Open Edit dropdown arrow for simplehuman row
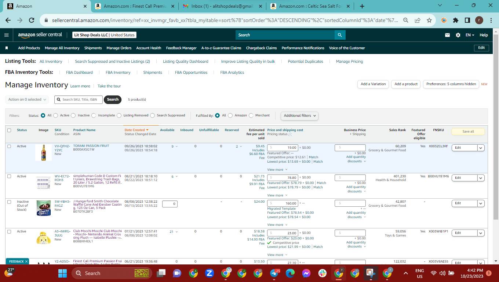The image size is (499, 282). point(481,178)
